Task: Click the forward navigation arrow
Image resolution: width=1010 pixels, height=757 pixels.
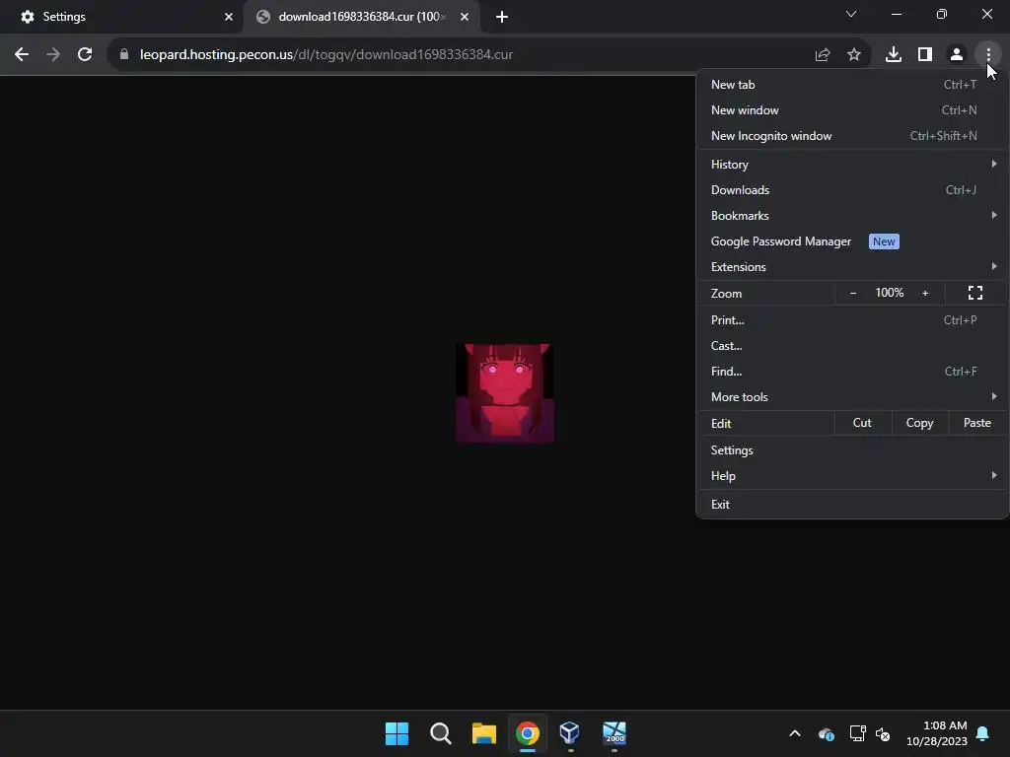Action: click(x=53, y=55)
